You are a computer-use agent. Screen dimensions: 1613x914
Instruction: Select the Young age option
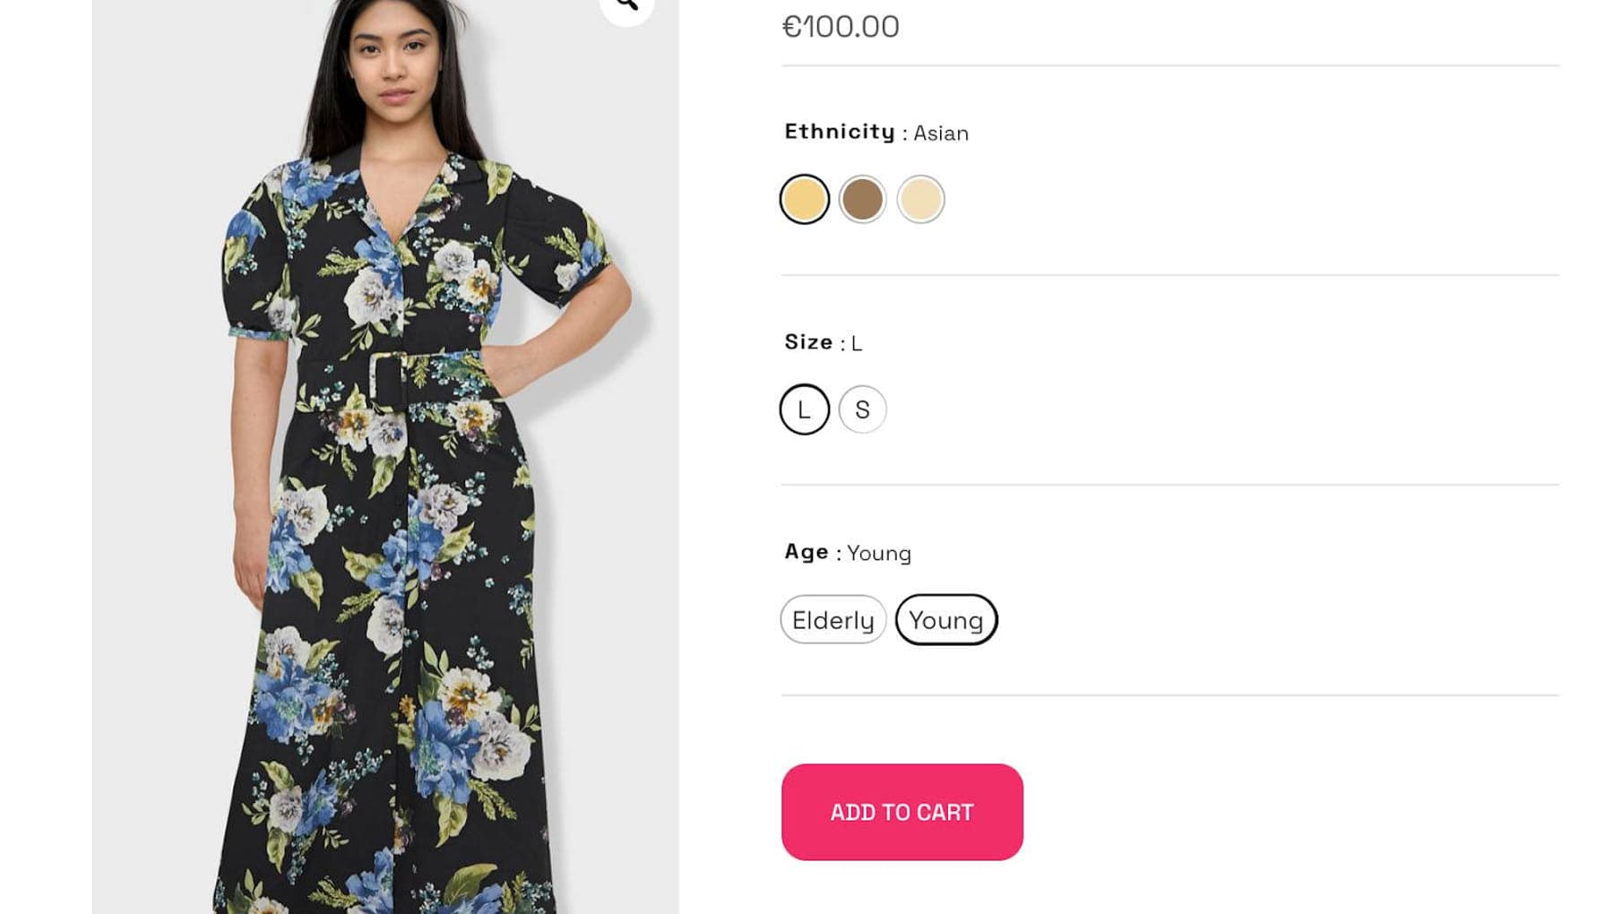coord(945,620)
